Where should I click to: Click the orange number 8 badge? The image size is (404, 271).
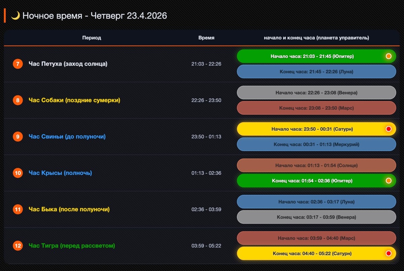18,100
